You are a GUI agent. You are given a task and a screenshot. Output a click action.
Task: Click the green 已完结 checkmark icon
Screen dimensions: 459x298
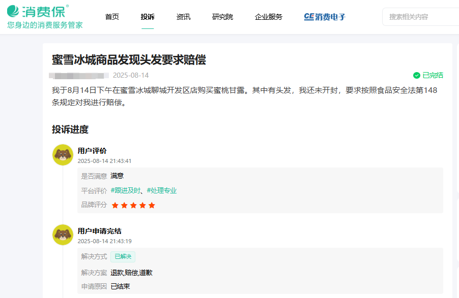417,75
